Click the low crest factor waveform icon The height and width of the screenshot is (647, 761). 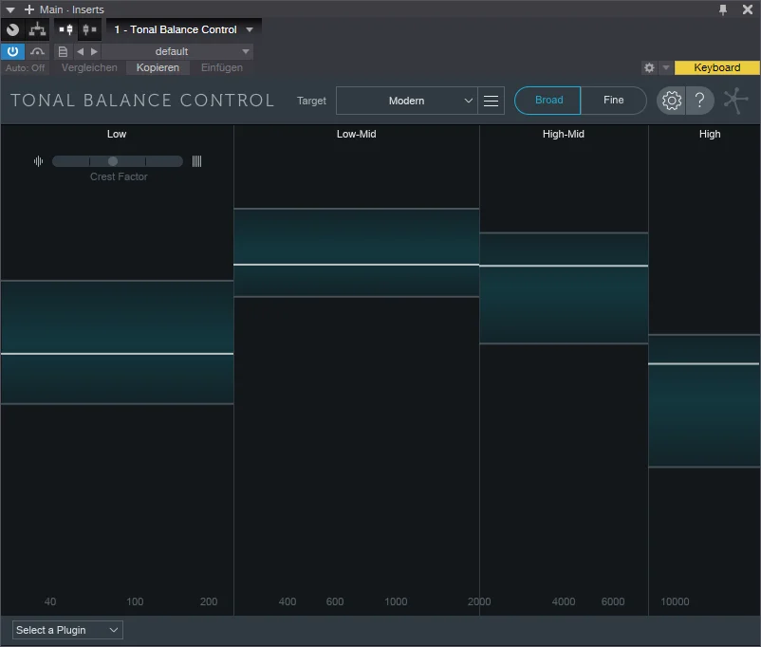pyautogui.click(x=38, y=161)
